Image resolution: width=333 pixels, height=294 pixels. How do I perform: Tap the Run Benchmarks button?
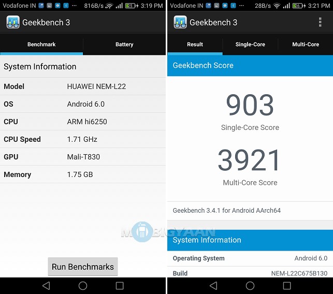tap(83, 267)
